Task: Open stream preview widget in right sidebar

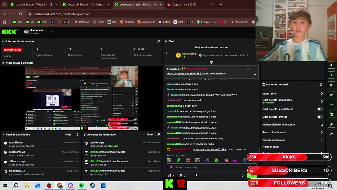Action: click(x=331, y=65)
